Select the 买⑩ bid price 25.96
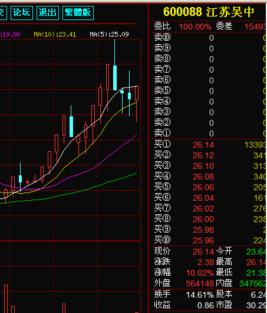The image size is (267, 313). point(203,240)
